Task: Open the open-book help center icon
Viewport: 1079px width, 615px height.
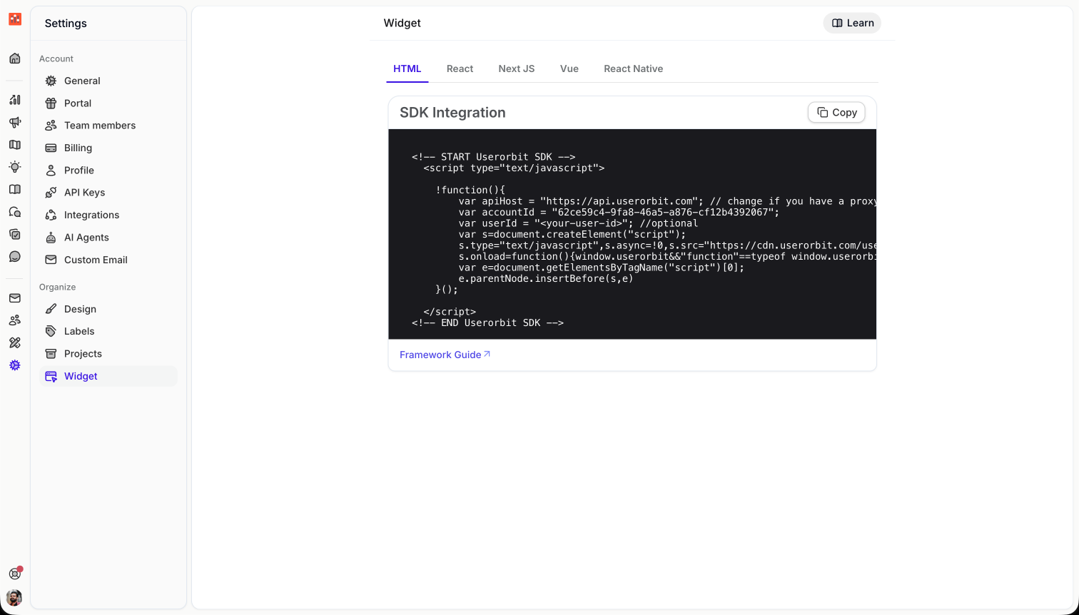Action: click(x=15, y=189)
